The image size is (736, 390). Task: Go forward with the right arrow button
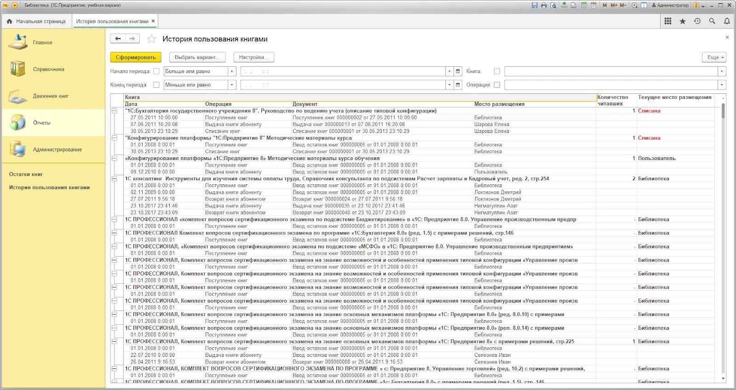tap(132, 39)
